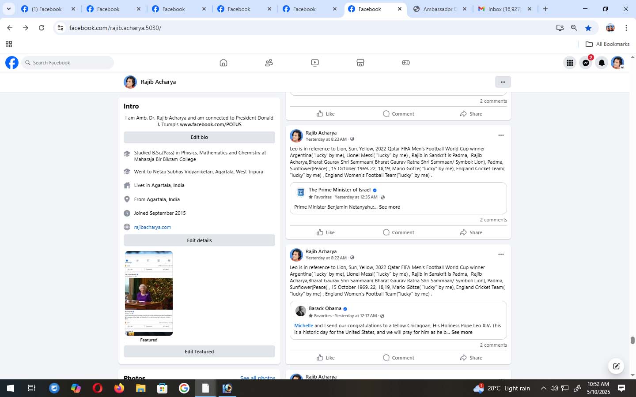Image resolution: width=636 pixels, height=397 pixels.
Task: Switch to Gmail Inbox tab
Action: pyautogui.click(x=505, y=9)
